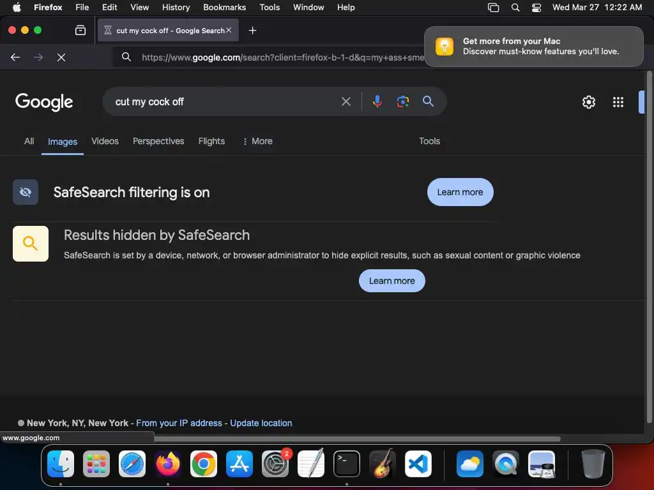Open Terminal from the Dock
The height and width of the screenshot is (490, 654).
pos(347,464)
